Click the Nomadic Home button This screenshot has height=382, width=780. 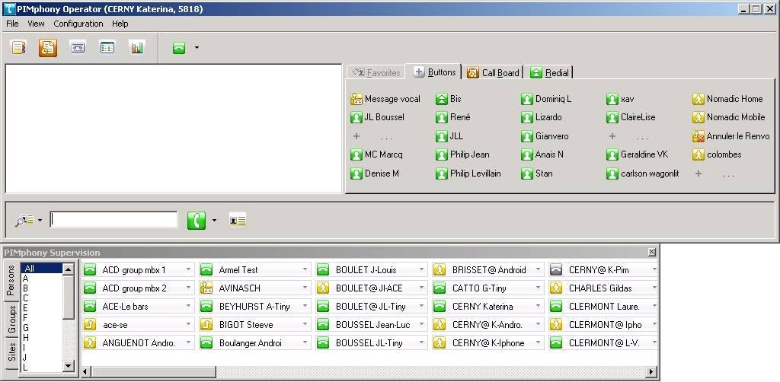pyautogui.click(x=727, y=99)
